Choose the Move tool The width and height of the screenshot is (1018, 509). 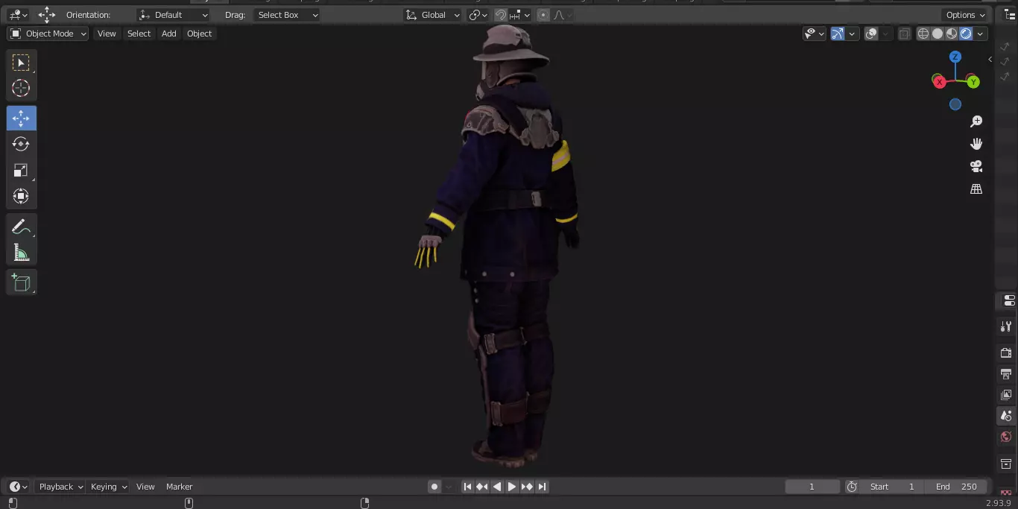(x=21, y=118)
